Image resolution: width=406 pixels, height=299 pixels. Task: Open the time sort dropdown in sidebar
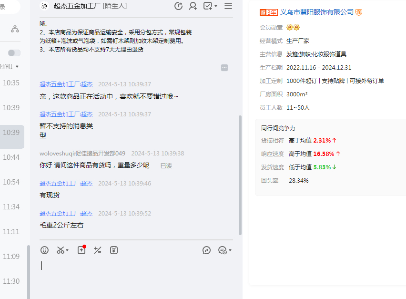coord(10,67)
